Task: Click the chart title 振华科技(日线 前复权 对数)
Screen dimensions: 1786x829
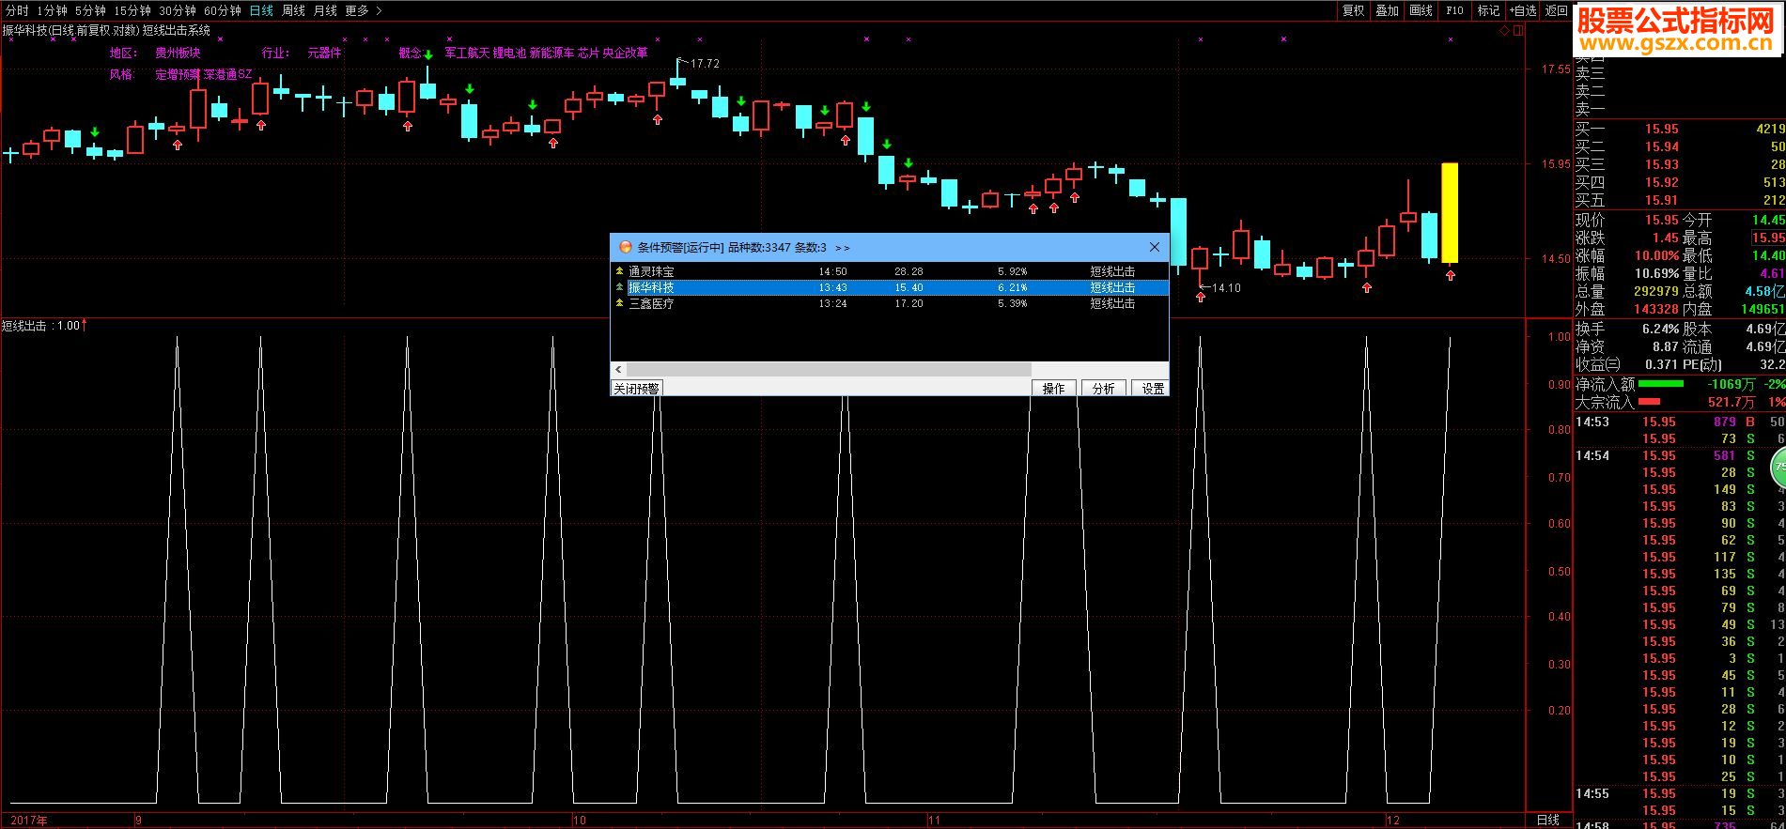Action: pyautogui.click(x=70, y=31)
